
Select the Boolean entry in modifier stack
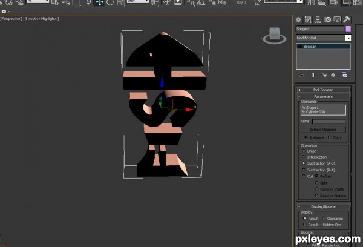click(323, 47)
